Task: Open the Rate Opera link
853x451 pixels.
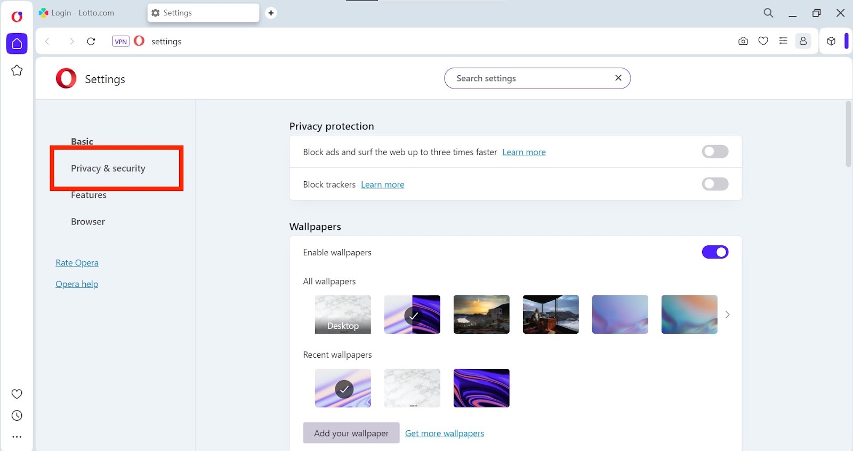Action: [x=77, y=263]
